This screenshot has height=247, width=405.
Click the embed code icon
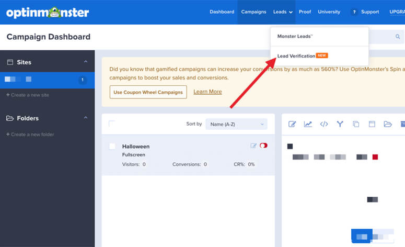324,124
